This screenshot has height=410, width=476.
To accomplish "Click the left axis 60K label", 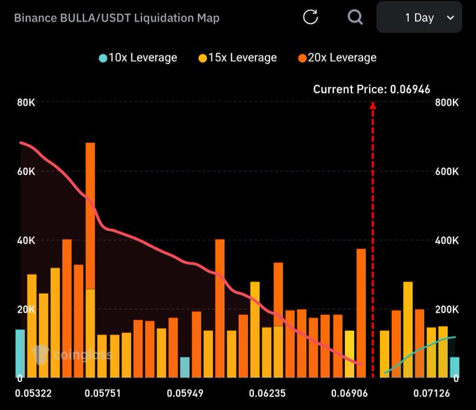I will pyautogui.click(x=26, y=171).
